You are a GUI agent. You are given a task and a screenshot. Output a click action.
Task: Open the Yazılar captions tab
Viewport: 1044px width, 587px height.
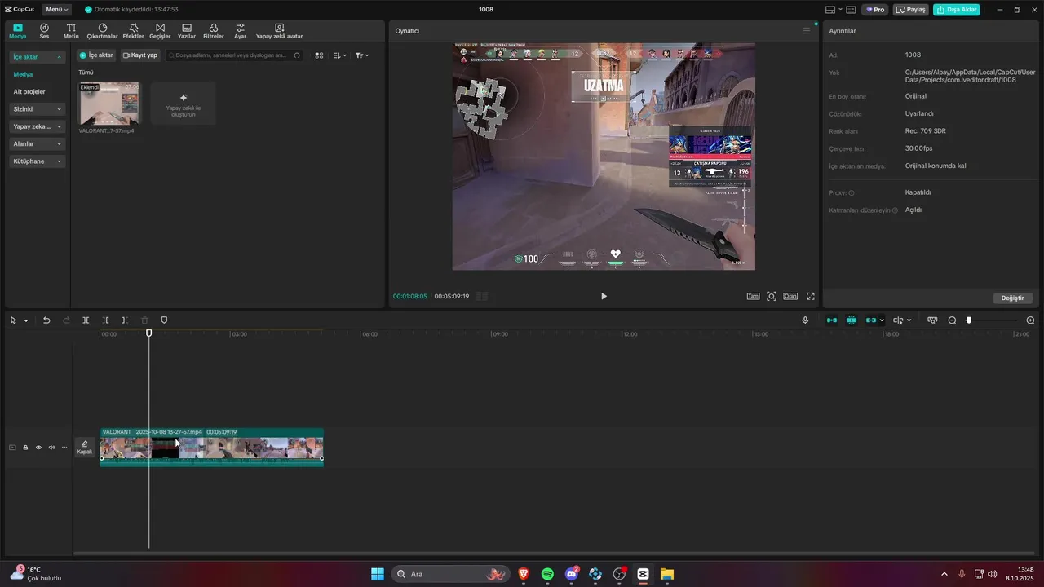click(x=187, y=31)
